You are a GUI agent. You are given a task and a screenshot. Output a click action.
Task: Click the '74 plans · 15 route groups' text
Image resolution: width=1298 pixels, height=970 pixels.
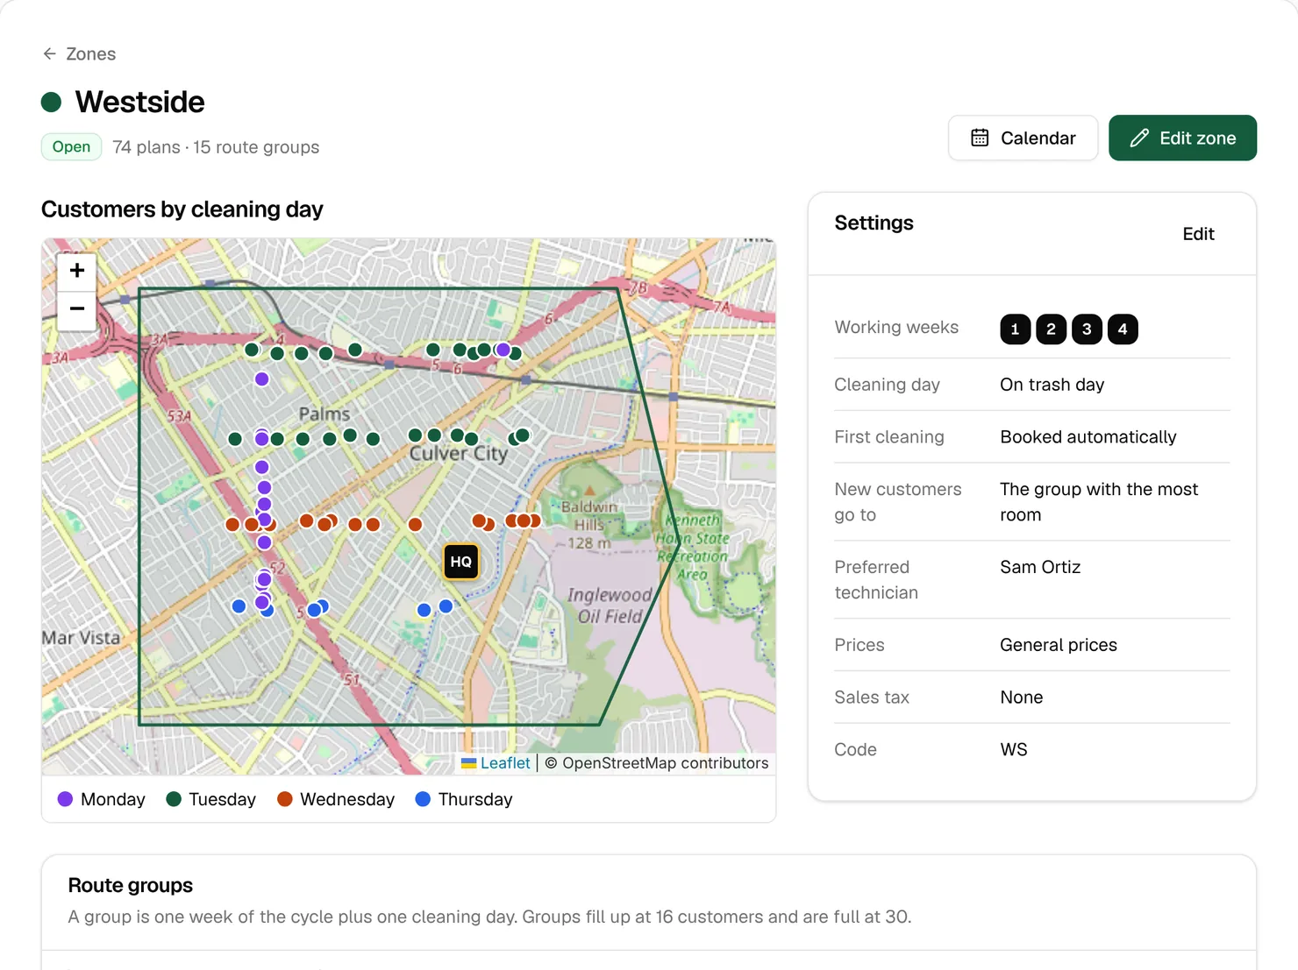point(216,147)
